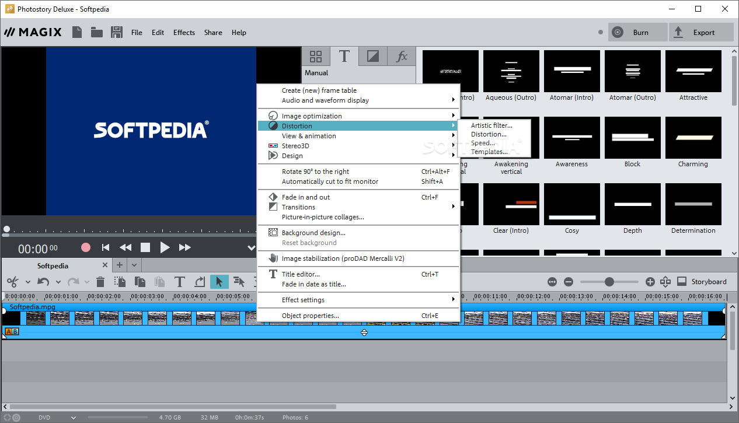The image size is (739, 423).
Task: Click the optimize view arrows icon
Action: click(665, 282)
